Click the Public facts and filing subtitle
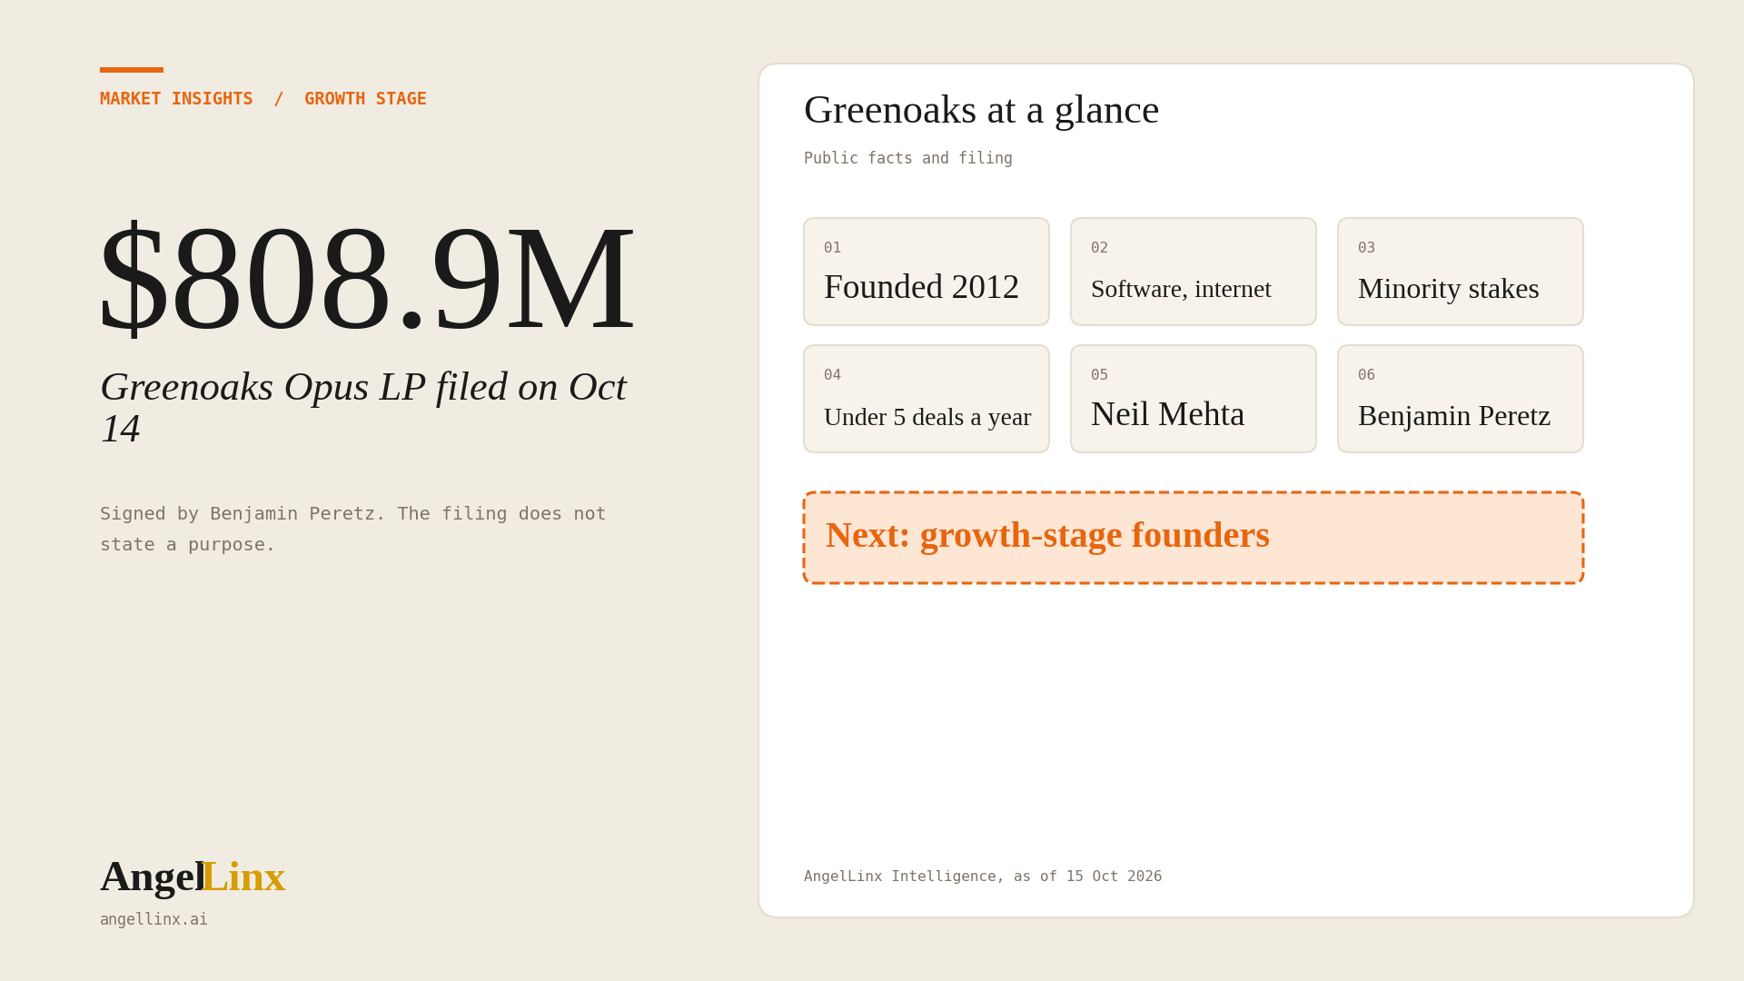 point(908,158)
